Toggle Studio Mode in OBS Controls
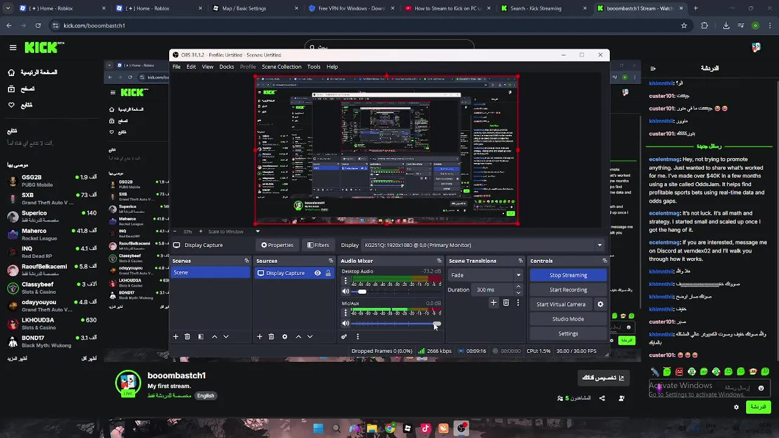Image resolution: width=779 pixels, height=438 pixels. pyautogui.click(x=568, y=319)
